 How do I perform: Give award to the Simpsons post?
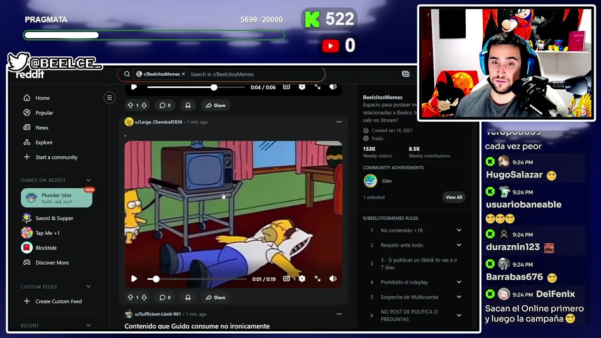(x=188, y=298)
